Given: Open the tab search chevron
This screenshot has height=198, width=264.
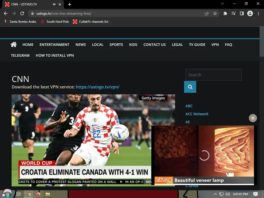Looking at the screenshot, I should (x=222, y=4).
